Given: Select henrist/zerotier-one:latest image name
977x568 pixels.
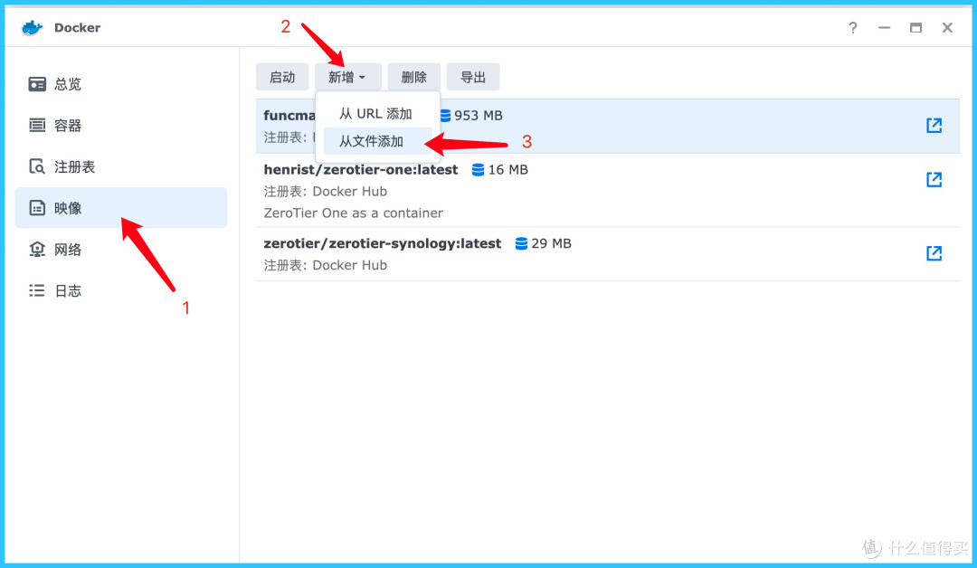Looking at the screenshot, I should coord(361,169).
